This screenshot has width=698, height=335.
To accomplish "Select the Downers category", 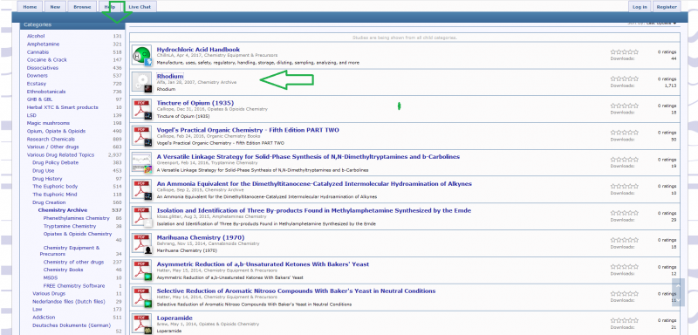I will (x=37, y=76).
